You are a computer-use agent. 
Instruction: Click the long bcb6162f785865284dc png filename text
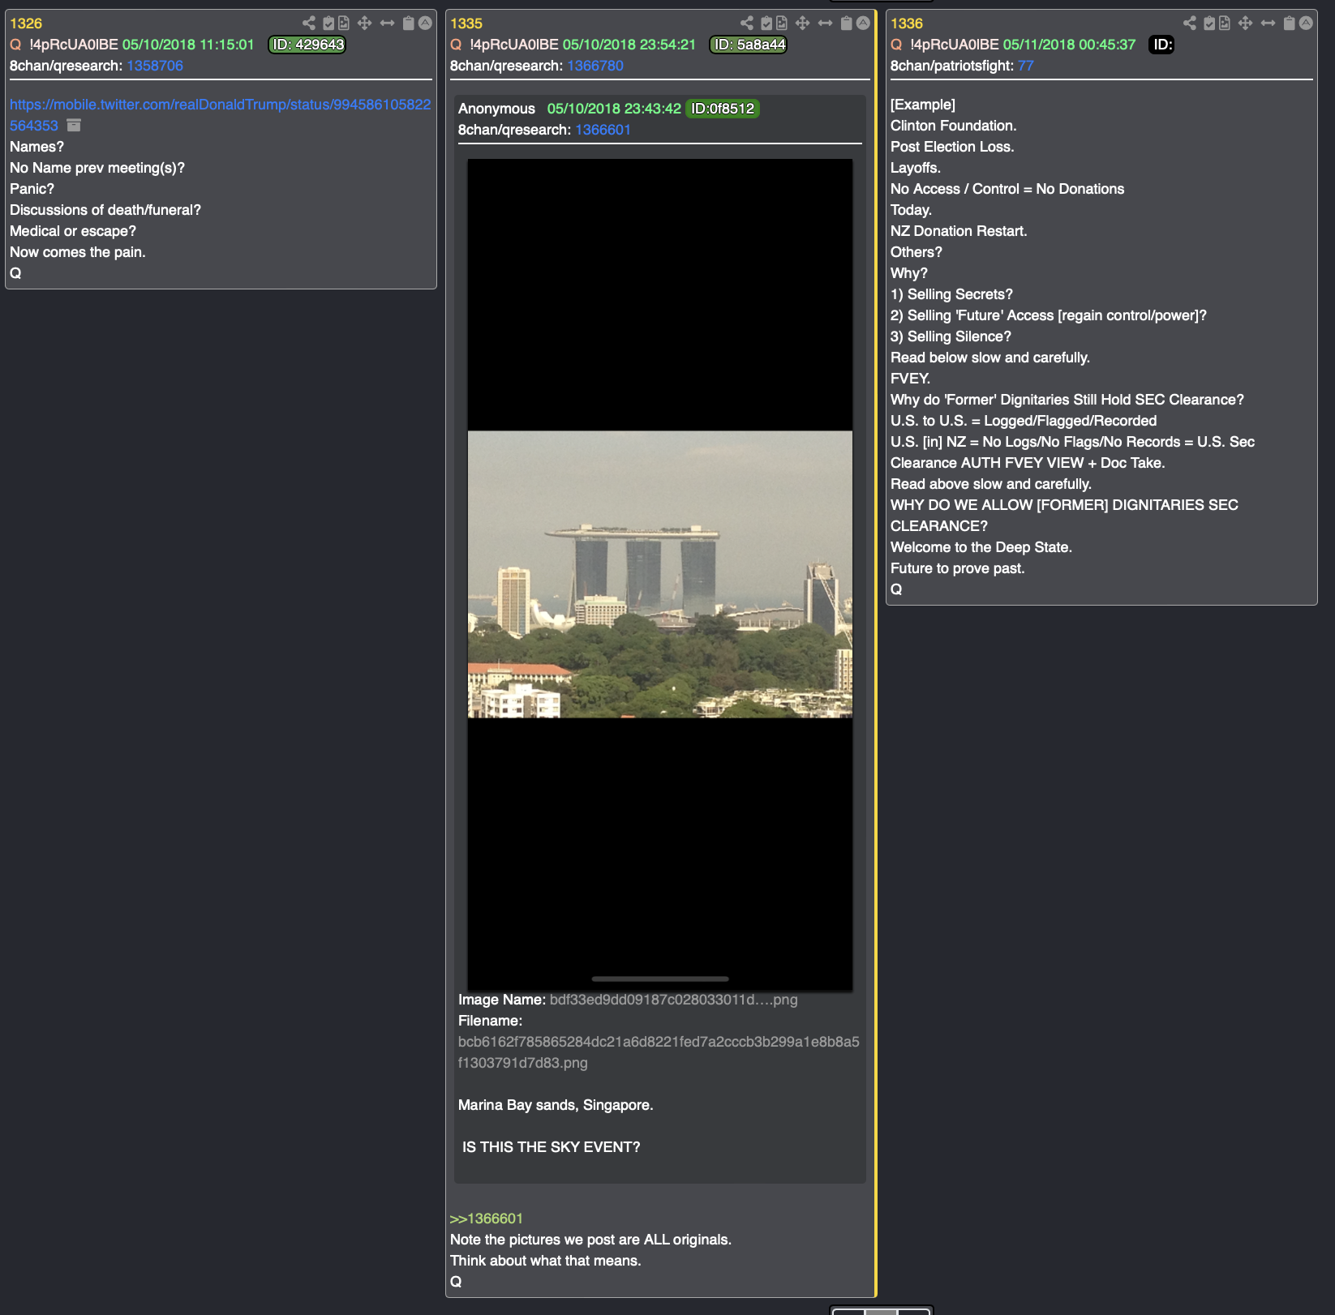pos(659,1052)
